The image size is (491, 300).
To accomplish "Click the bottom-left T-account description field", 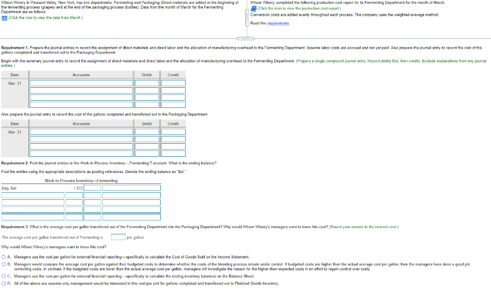I will click(x=33, y=217).
